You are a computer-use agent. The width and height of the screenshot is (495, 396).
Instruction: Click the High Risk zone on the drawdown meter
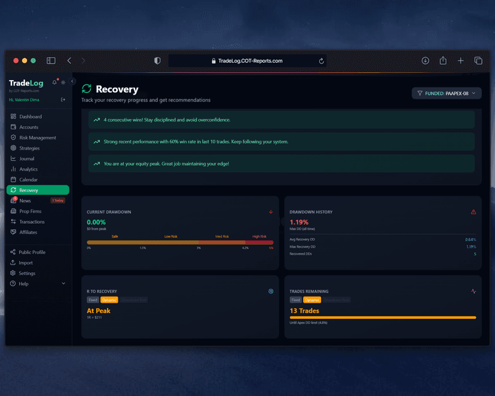(258, 241)
